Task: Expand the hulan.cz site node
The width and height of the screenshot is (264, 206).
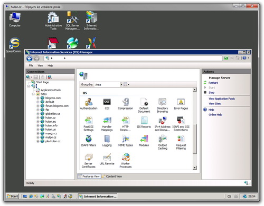Action: (x=38, y=117)
